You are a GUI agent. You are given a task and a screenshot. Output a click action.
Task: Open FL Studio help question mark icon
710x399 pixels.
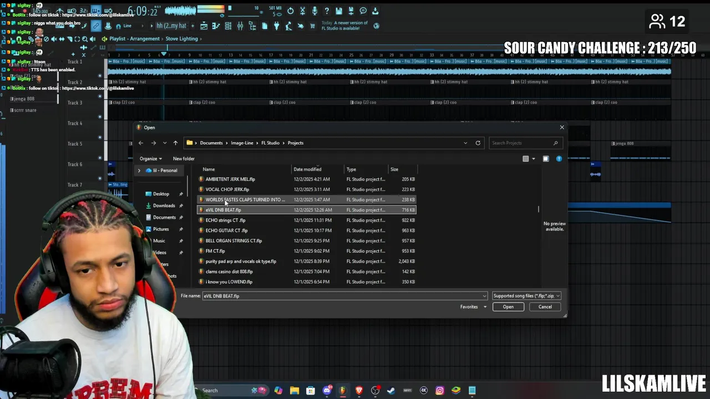tap(327, 11)
